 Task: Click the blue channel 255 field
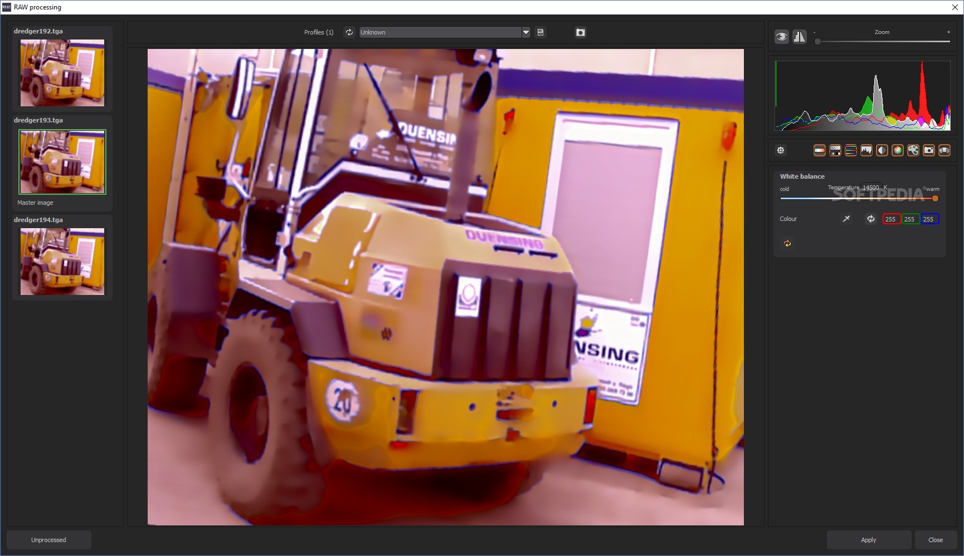point(929,219)
